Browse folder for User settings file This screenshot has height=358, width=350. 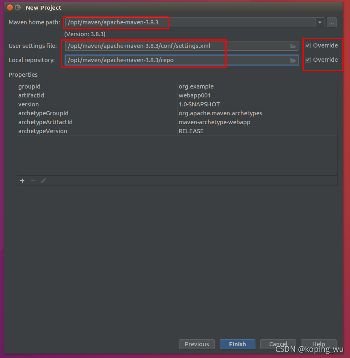click(x=293, y=46)
